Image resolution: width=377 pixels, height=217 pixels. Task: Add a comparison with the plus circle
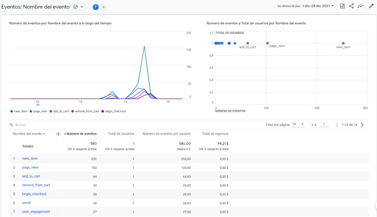(x=104, y=7)
